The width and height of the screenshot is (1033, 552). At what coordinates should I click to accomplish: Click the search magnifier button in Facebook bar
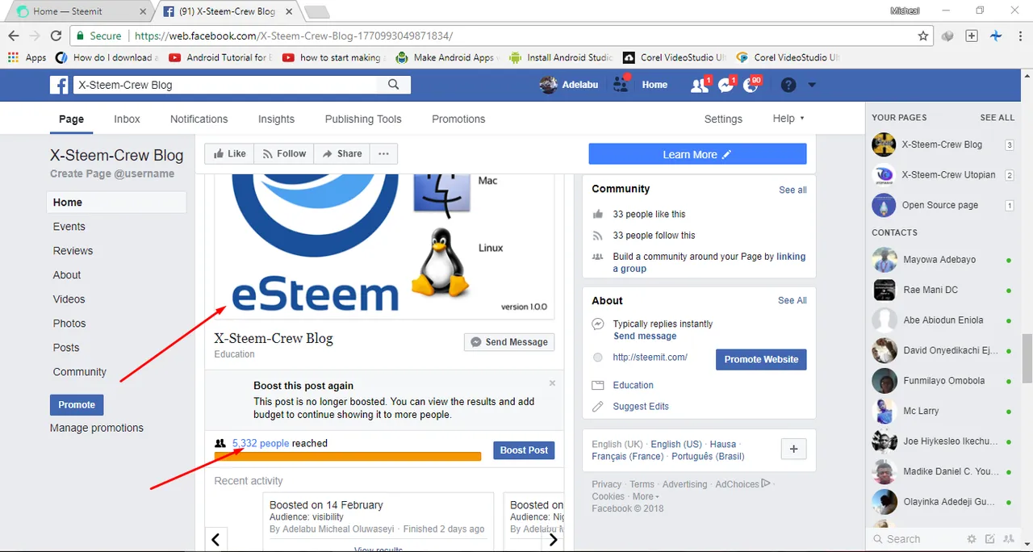tap(394, 85)
